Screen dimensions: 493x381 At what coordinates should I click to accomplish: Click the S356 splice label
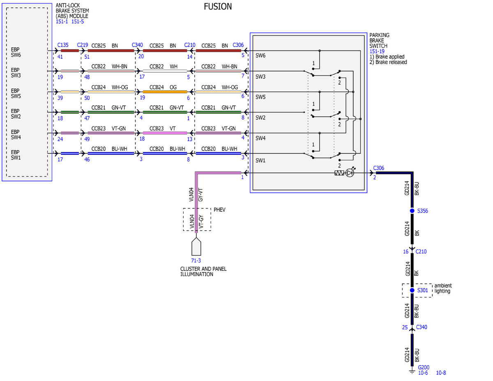click(x=423, y=211)
